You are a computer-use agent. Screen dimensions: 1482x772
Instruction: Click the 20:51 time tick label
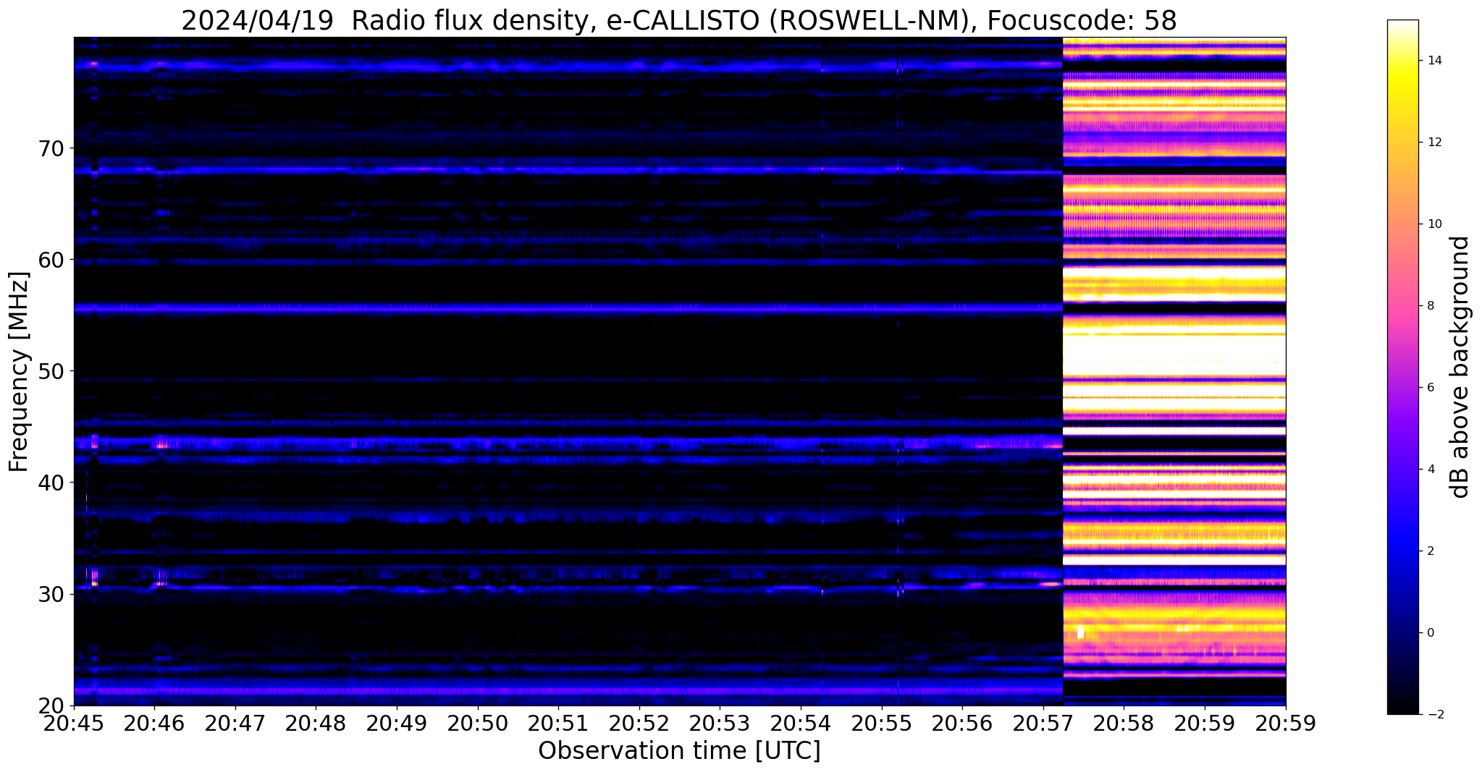[558, 723]
